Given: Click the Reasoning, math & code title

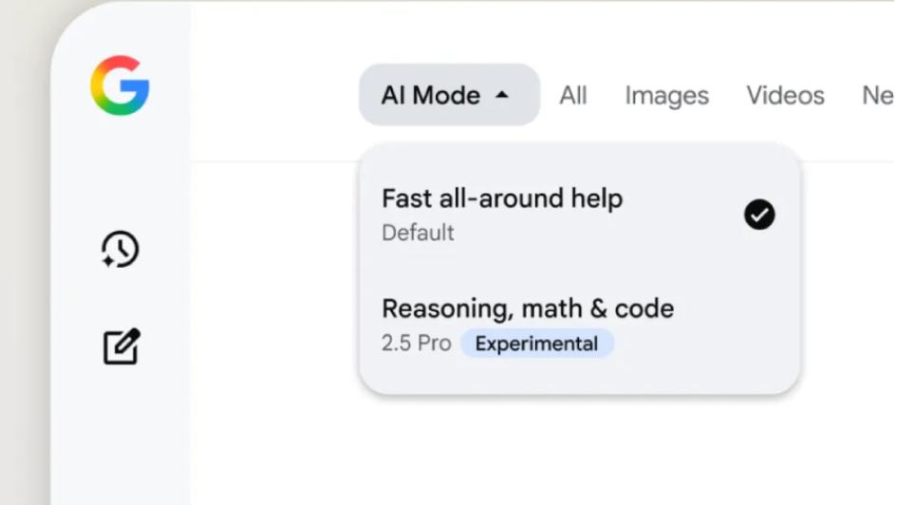Looking at the screenshot, I should [528, 309].
